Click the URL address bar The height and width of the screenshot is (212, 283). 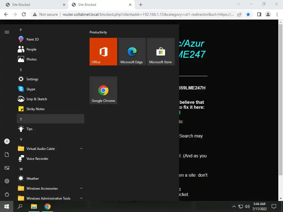148,14
